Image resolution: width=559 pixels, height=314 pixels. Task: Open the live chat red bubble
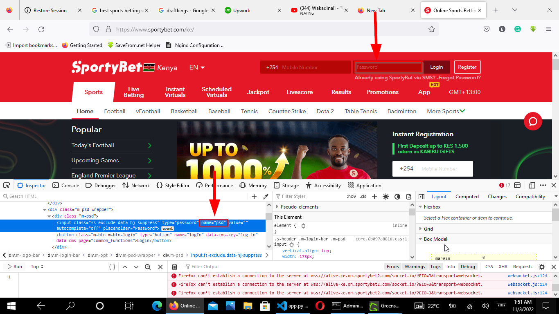pos(533,121)
